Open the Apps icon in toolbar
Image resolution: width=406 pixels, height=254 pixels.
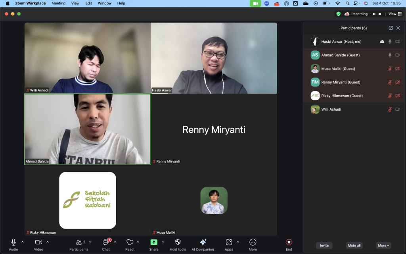click(x=229, y=242)
